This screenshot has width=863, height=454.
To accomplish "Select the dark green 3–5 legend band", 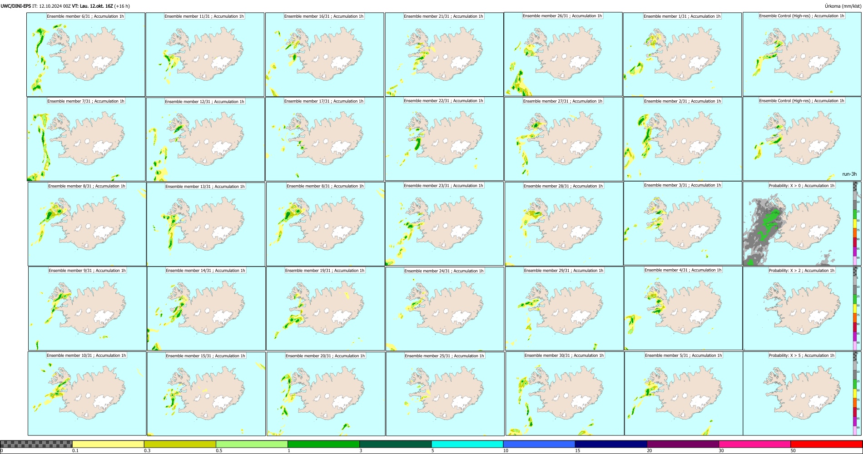I will click(x=395, y=444).
